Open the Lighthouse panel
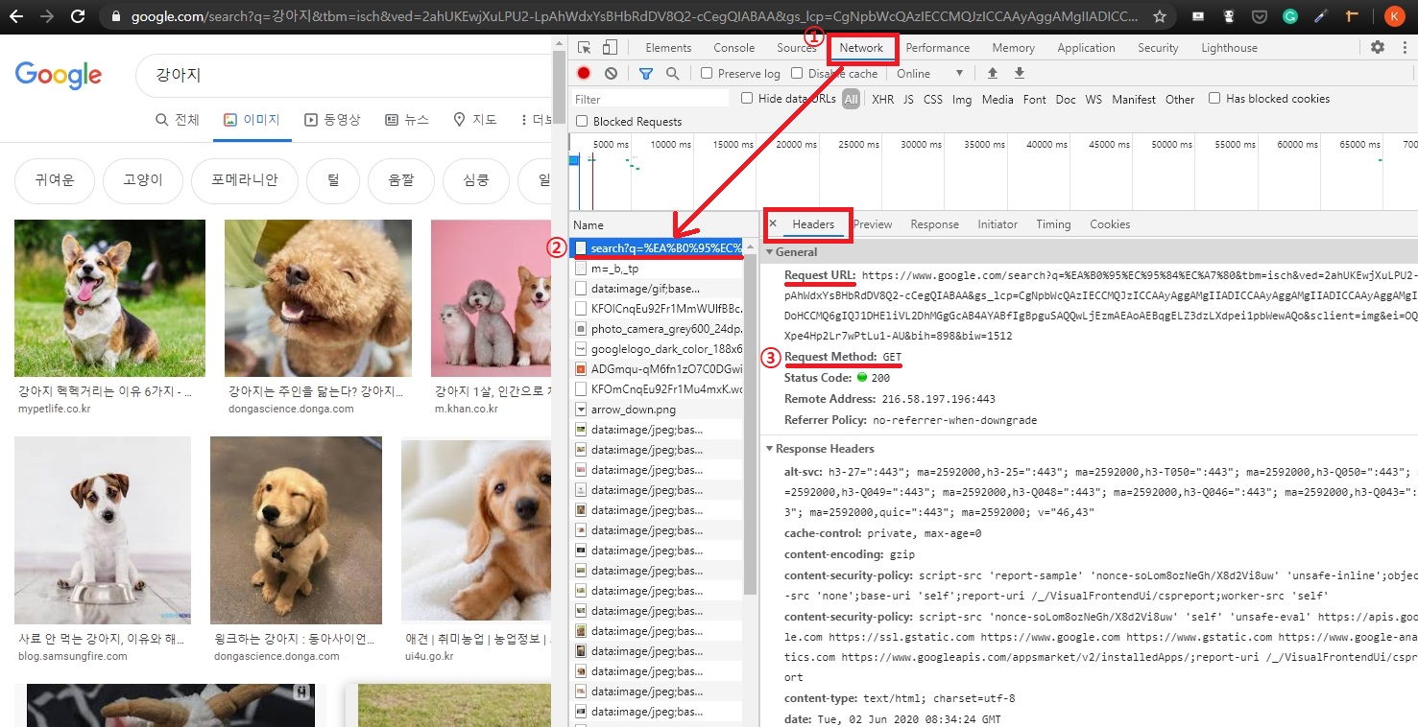The width and height of the screenshot is (1418, 727). click(x=1229, y=47)
